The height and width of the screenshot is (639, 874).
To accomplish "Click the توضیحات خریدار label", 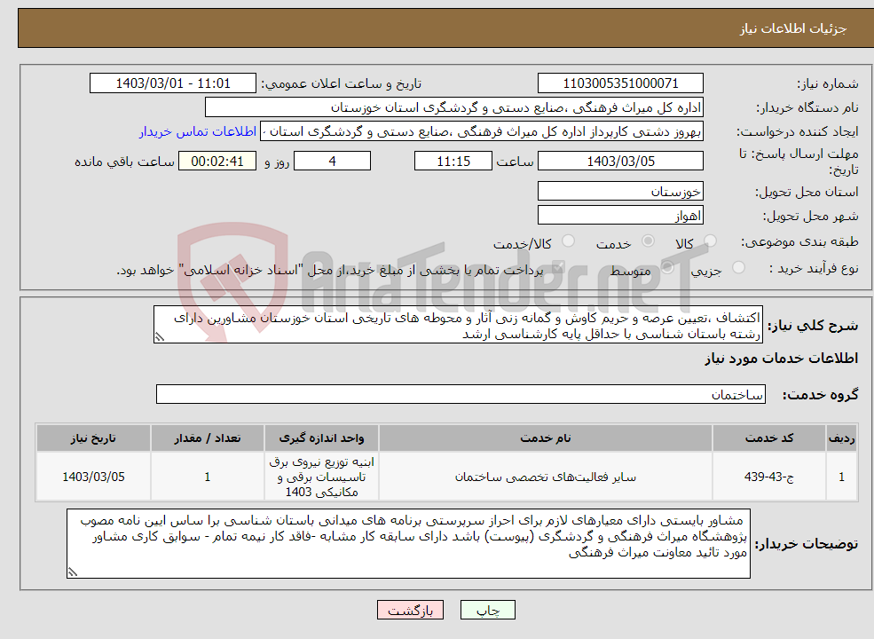I will pyautogui.click(x=806, y=544).
